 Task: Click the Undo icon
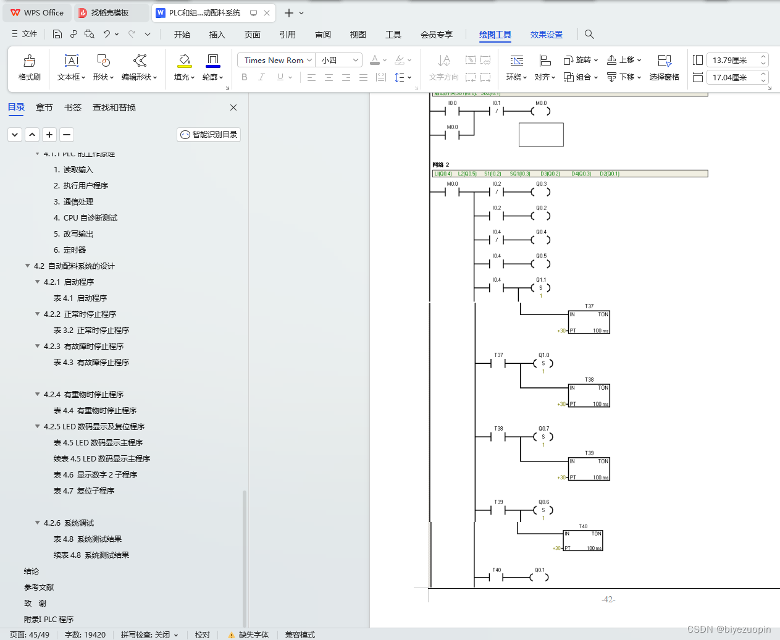(107, 34)
